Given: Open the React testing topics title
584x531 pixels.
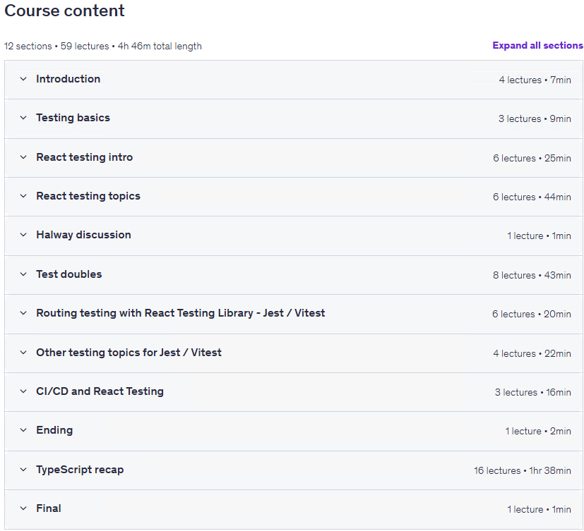Looking at the screenshot, I should (88, 196).
